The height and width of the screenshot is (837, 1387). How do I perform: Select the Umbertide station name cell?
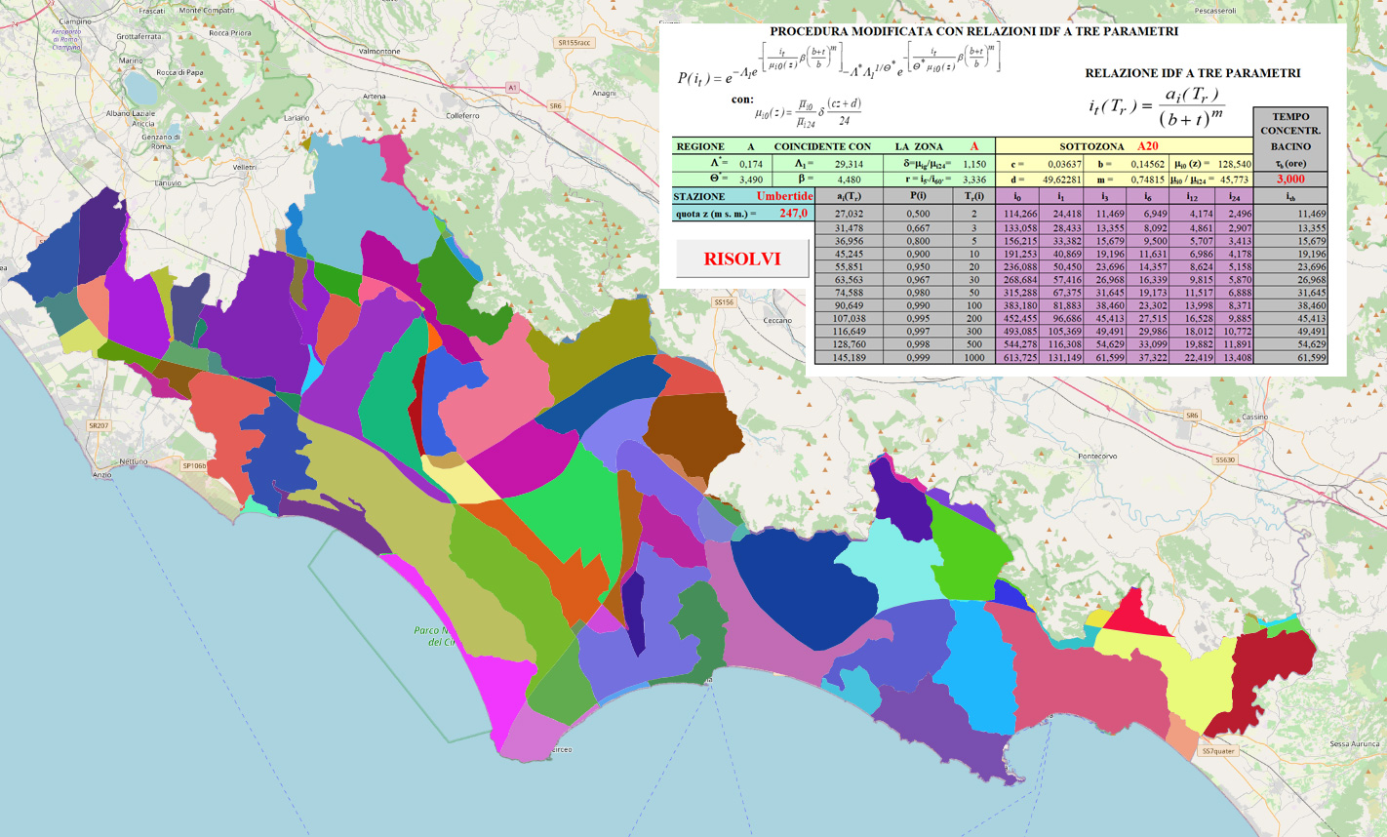click(x=783, y=196)
